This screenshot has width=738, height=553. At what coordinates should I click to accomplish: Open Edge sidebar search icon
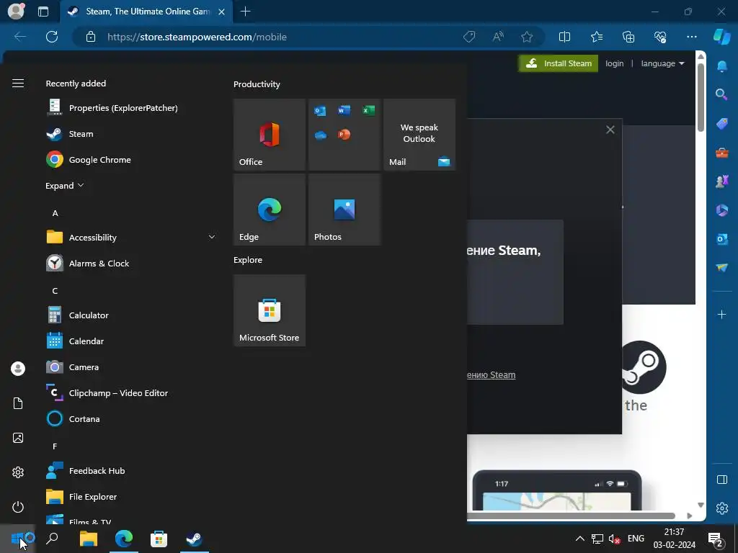pyautogui.click(x=721, y=94)
